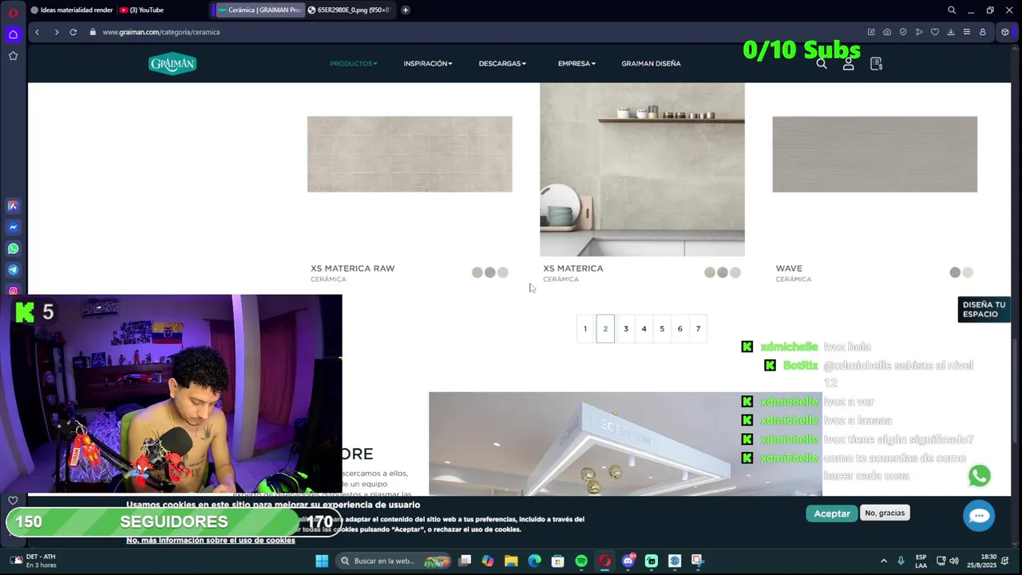
Task: Search tabs with the magnifier icon
Action: pos(952,10)
